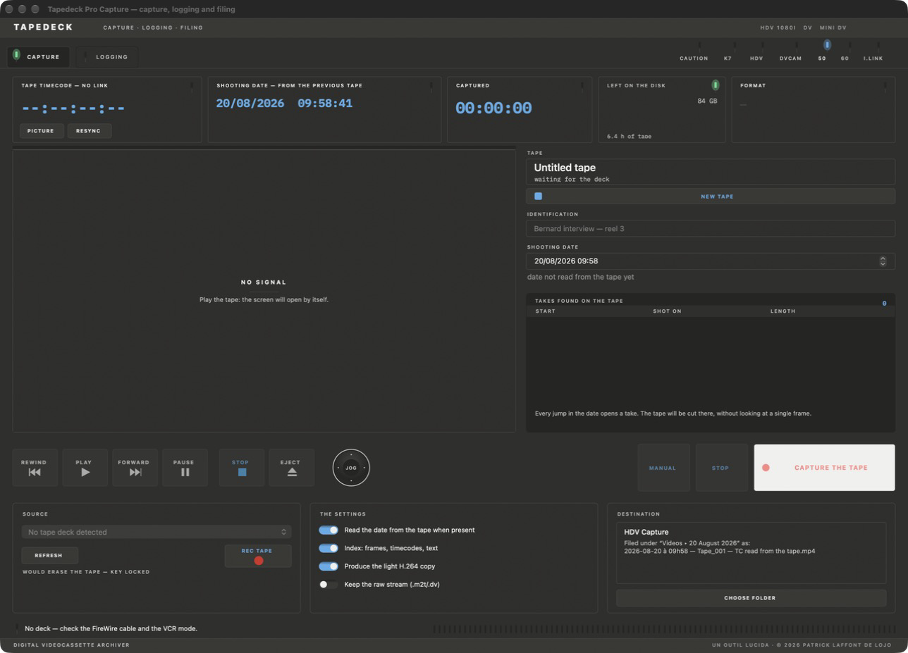The width and height of the screenshot is (908, 653).
Task: Click the HDV Capture destination title
Action: tap(646, 532)
